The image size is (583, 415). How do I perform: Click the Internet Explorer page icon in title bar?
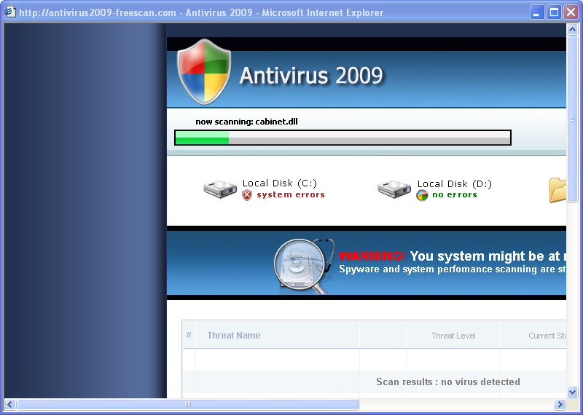[x=10, y=12]
